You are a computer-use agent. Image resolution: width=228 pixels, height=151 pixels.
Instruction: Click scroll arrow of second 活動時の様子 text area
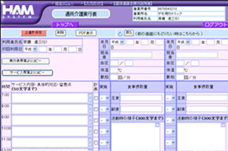point(223,125)
